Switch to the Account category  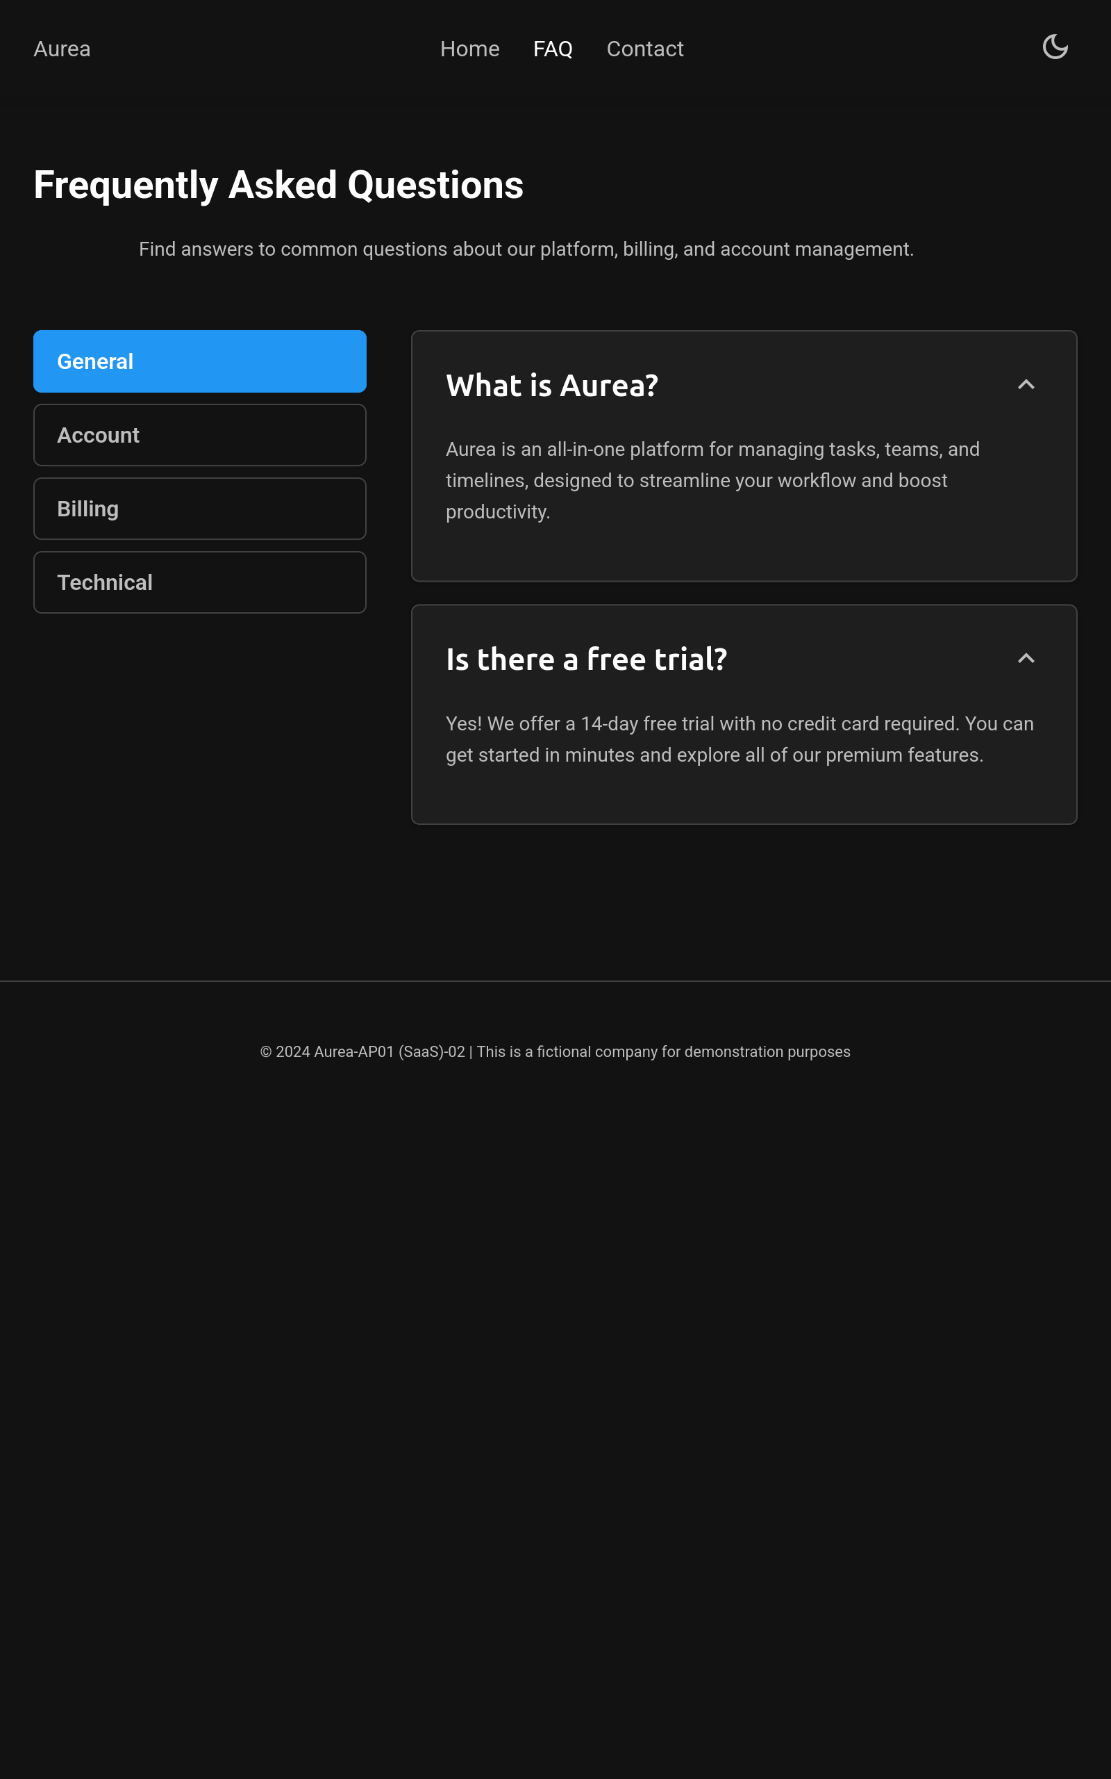click(x=200, y=435)
